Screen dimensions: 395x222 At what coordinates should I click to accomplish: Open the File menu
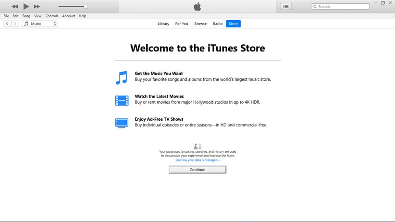(6, 16)
